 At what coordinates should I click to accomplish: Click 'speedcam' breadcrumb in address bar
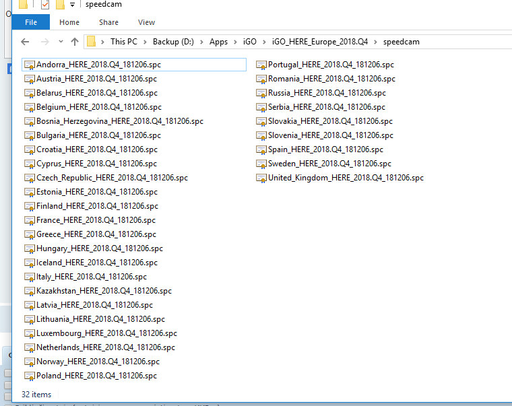pyautogui.click(x=402, y=42)
